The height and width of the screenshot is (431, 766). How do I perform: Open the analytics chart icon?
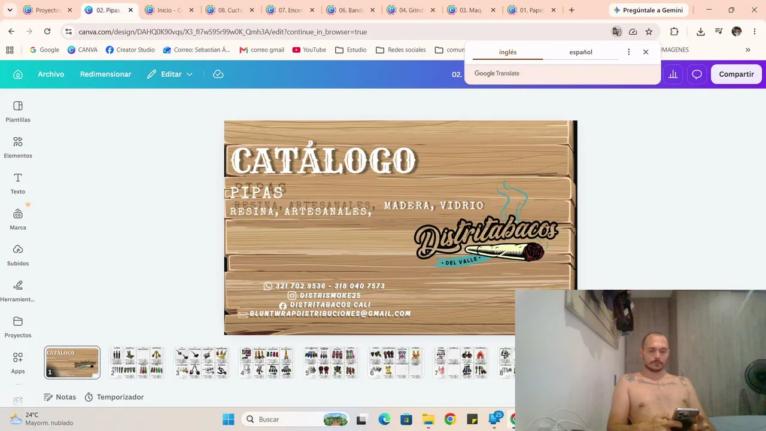673,74
